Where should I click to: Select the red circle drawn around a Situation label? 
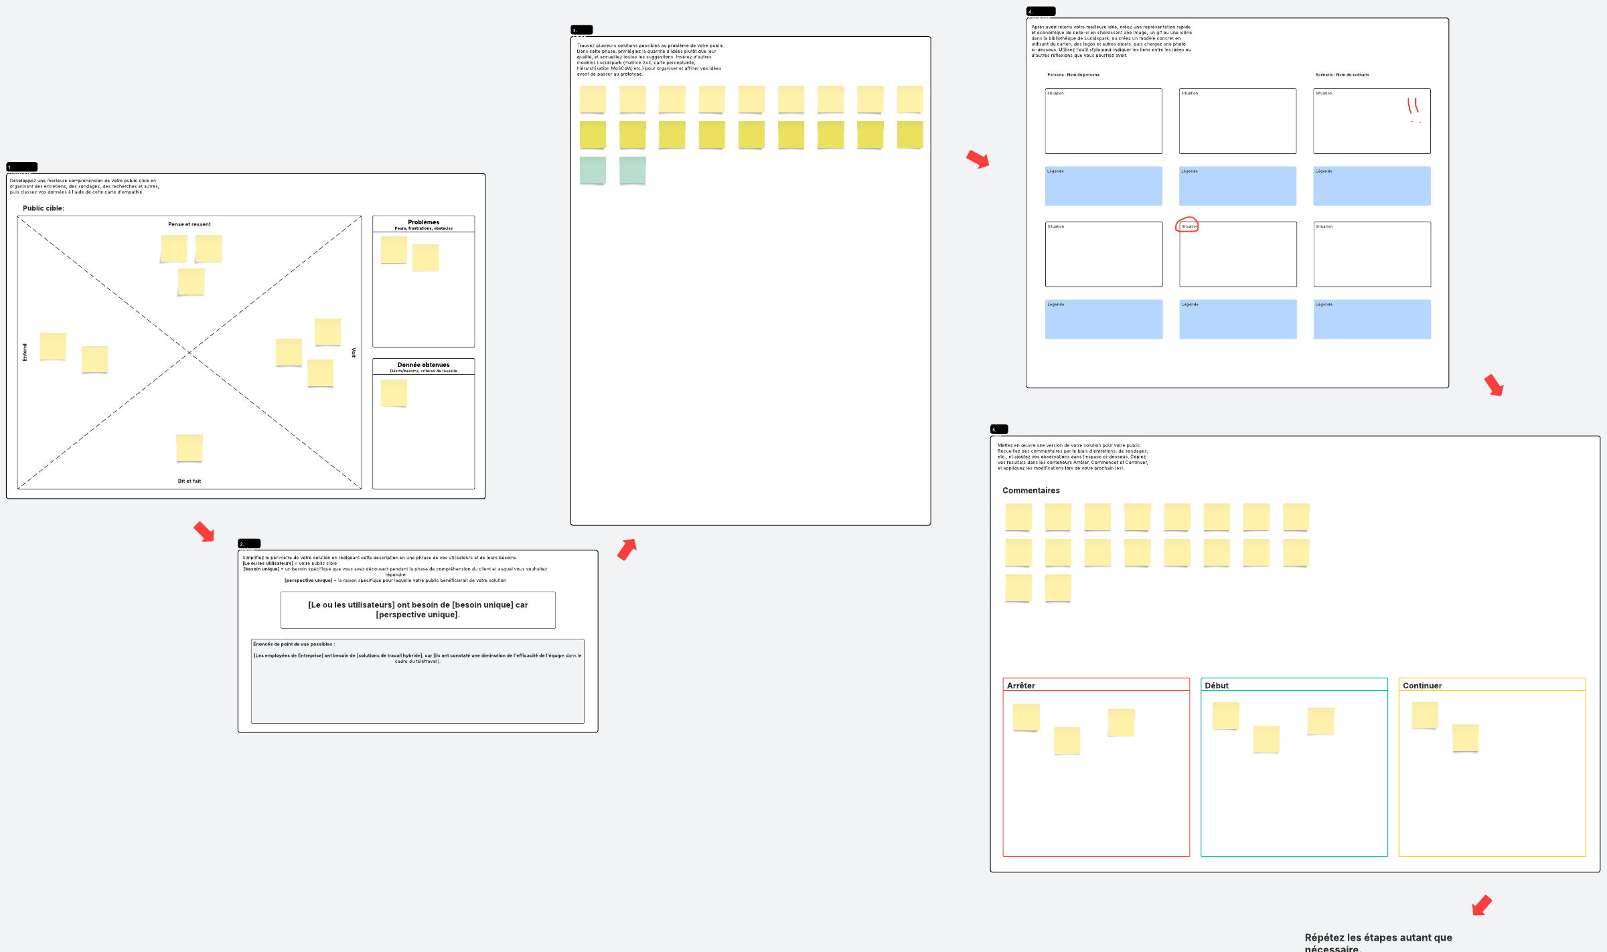click(1187, 225)
